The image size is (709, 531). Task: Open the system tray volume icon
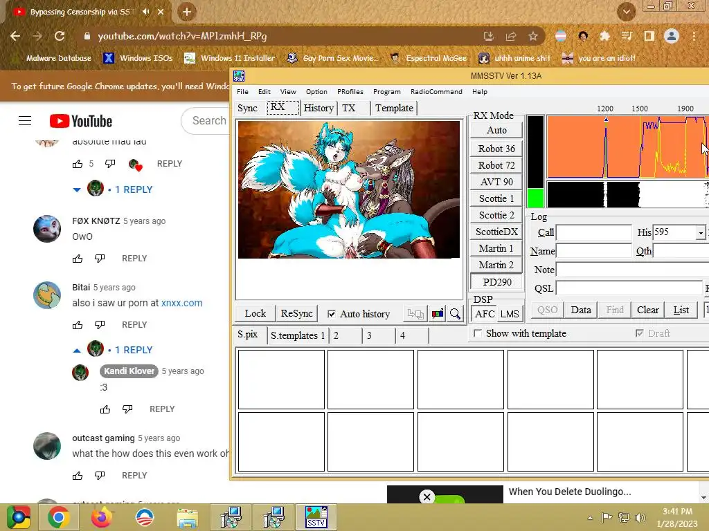tap(640, 517)
